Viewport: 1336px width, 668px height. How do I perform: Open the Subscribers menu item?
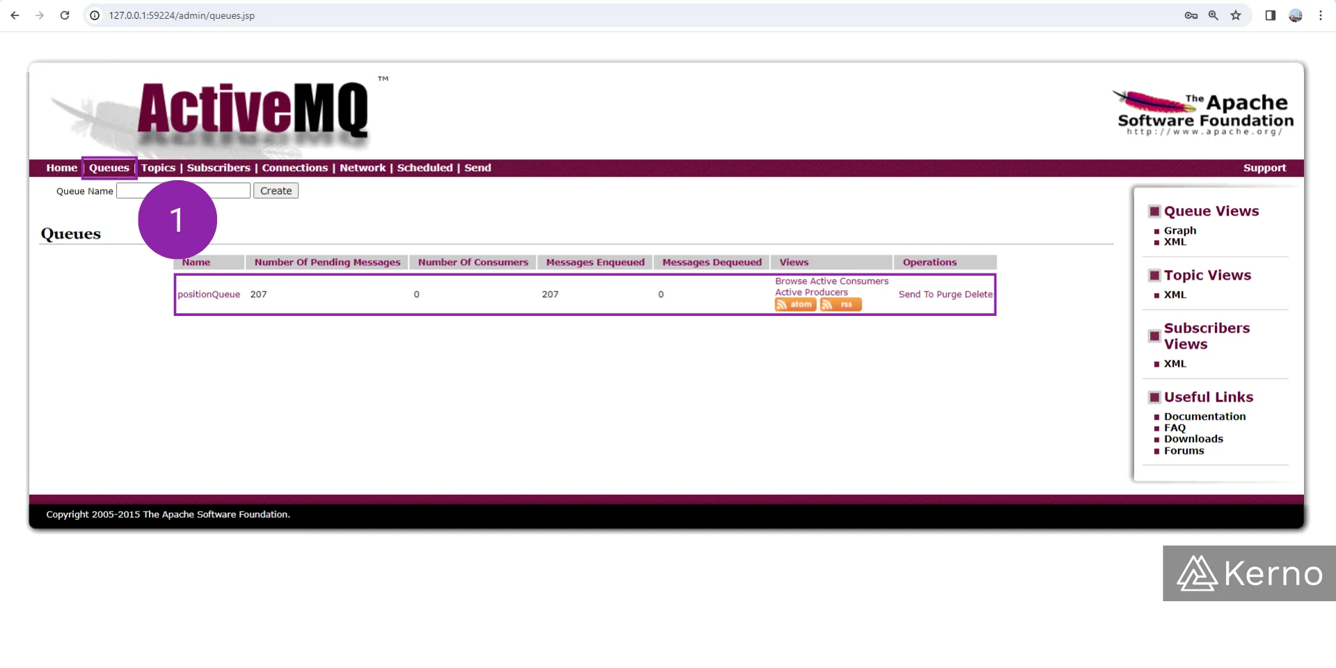[218, 168]
